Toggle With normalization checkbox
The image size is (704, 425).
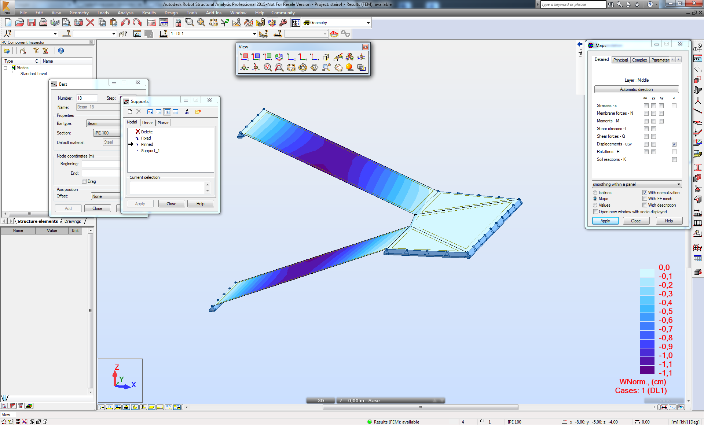[x=645, y=193]
